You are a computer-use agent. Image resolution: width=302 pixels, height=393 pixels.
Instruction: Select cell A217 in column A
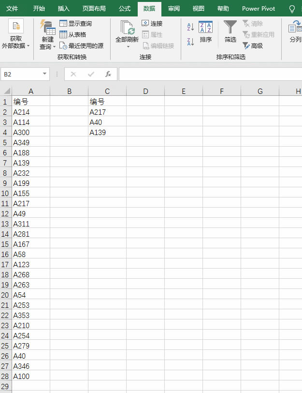31,203
